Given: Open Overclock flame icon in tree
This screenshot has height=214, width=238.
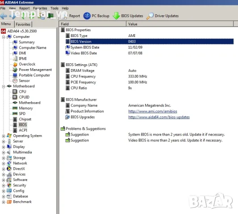Looking at the screenshot, I should pos(15,64).
